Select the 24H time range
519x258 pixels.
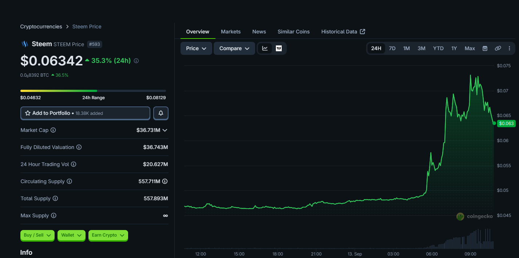pyautogui.click(x=376, y=48)
